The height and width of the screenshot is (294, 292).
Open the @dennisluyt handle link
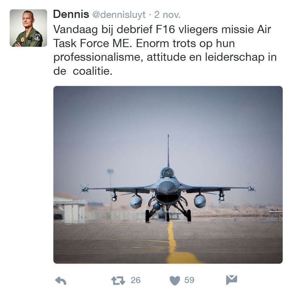pyautogui.click(x=119, y=15)
